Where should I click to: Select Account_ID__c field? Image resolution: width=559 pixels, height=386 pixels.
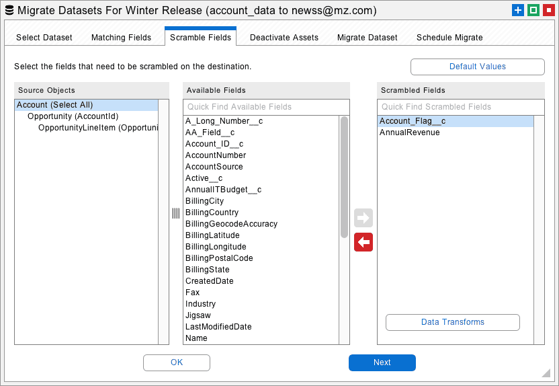261,144
